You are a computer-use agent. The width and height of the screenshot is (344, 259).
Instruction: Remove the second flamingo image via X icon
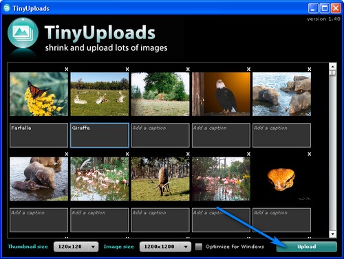tap(248, 154)
